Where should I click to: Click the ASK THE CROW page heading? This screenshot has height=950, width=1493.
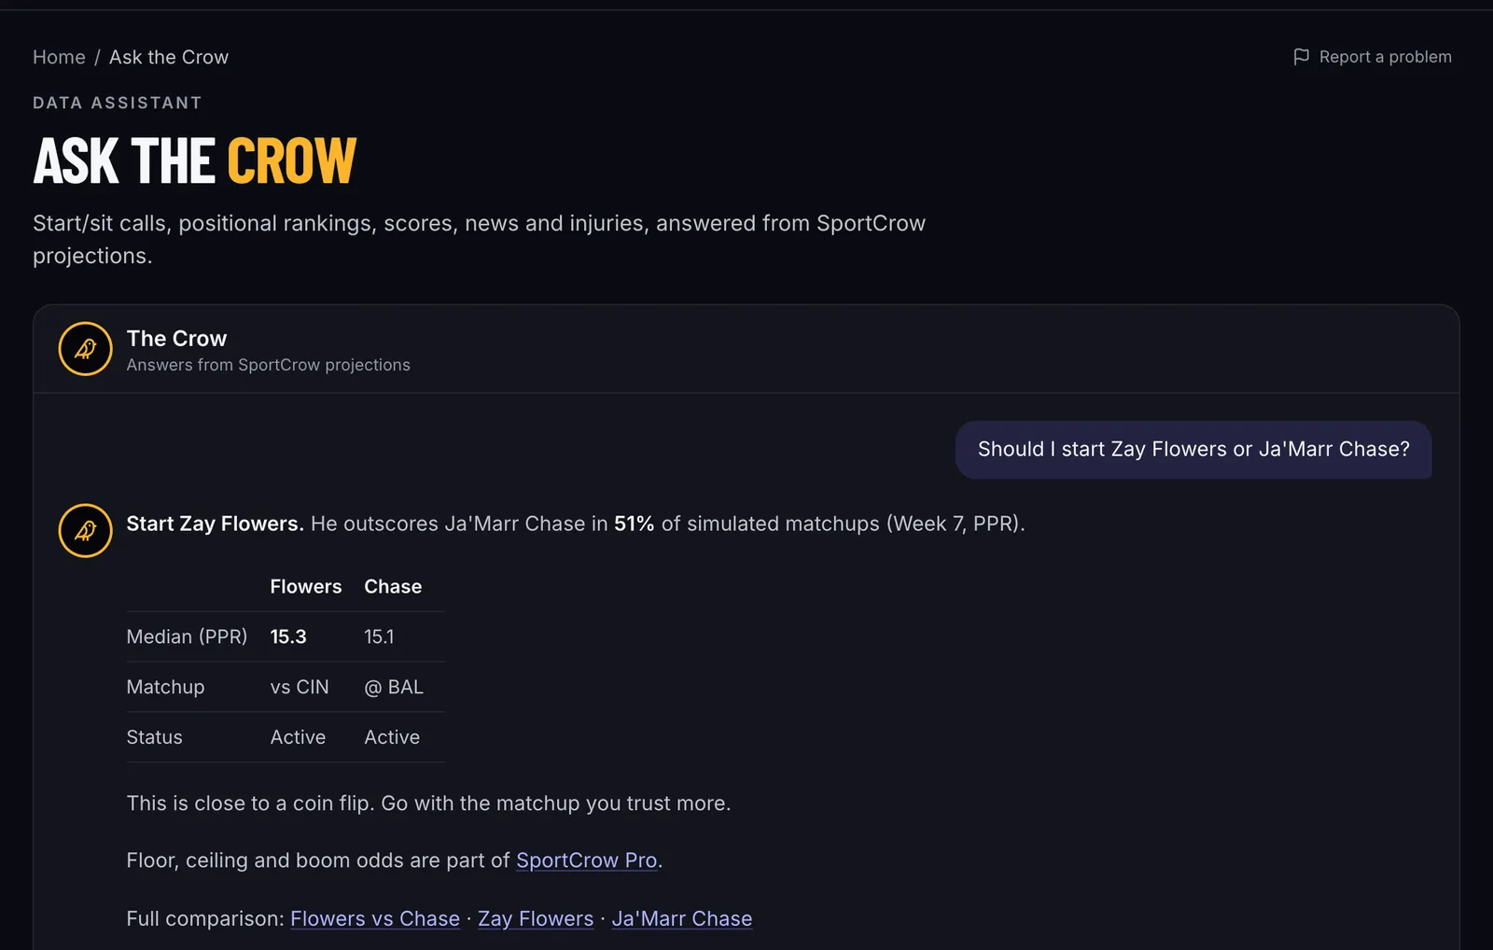[x=195, y=161]
